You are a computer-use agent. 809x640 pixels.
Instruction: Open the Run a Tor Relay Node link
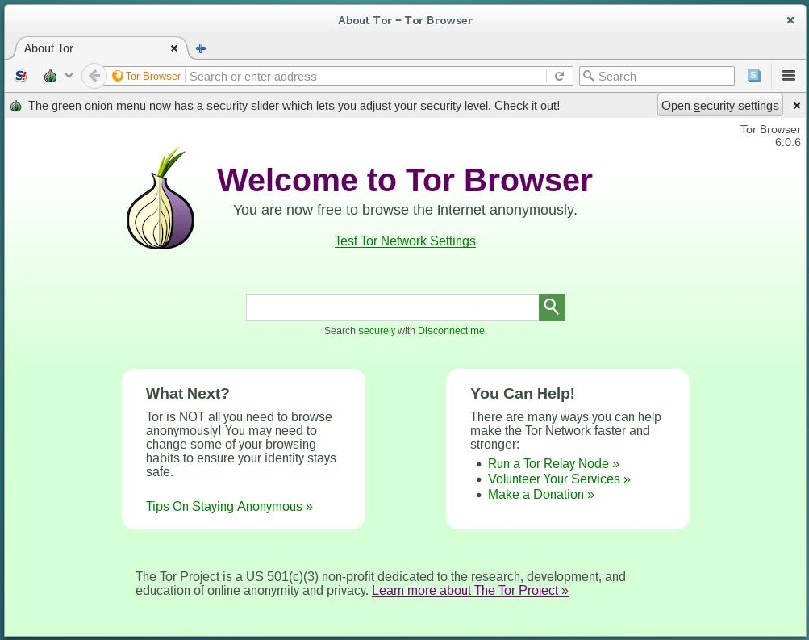tap(553, 463)
